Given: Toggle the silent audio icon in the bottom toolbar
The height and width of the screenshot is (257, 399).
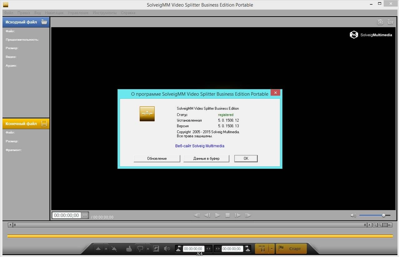Looking at the screenshot, I should coord(167,249).
